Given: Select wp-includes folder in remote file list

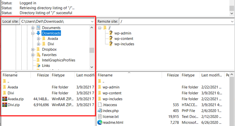Looking at the screenshot, I should 113,99.
